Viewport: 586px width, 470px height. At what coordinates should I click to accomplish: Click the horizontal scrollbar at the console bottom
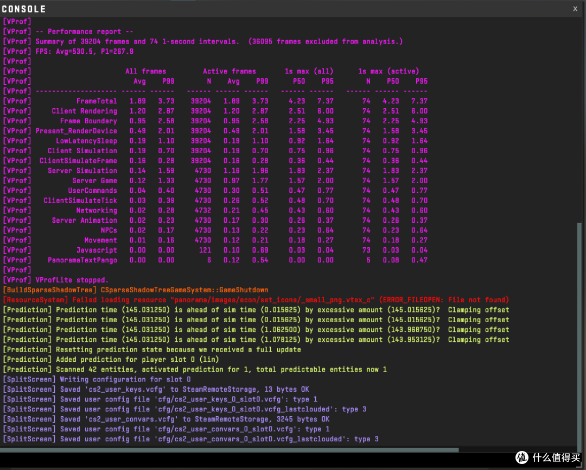click(x=230, y=450)
